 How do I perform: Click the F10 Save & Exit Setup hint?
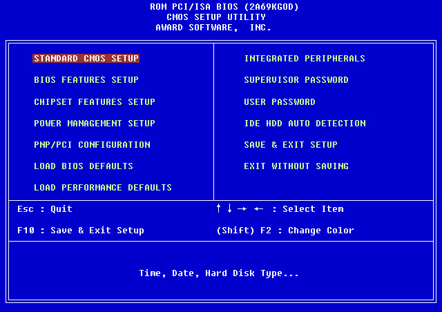click(x=81, y=231)
